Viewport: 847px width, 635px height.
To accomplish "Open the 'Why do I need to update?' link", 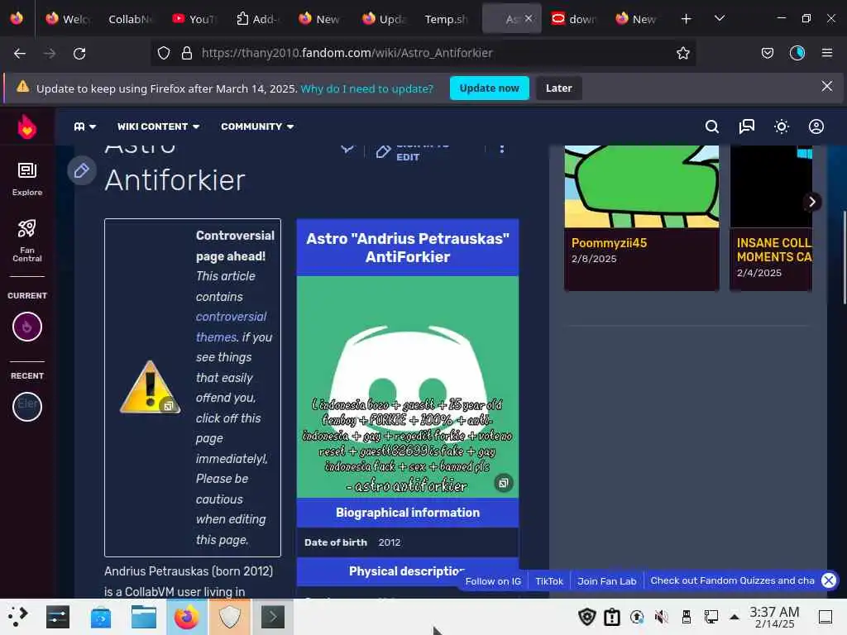I will [x=366, y=88].
